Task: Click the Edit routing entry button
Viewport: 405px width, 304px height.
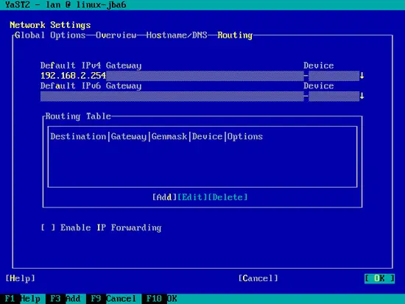Action: coord(192,197)
